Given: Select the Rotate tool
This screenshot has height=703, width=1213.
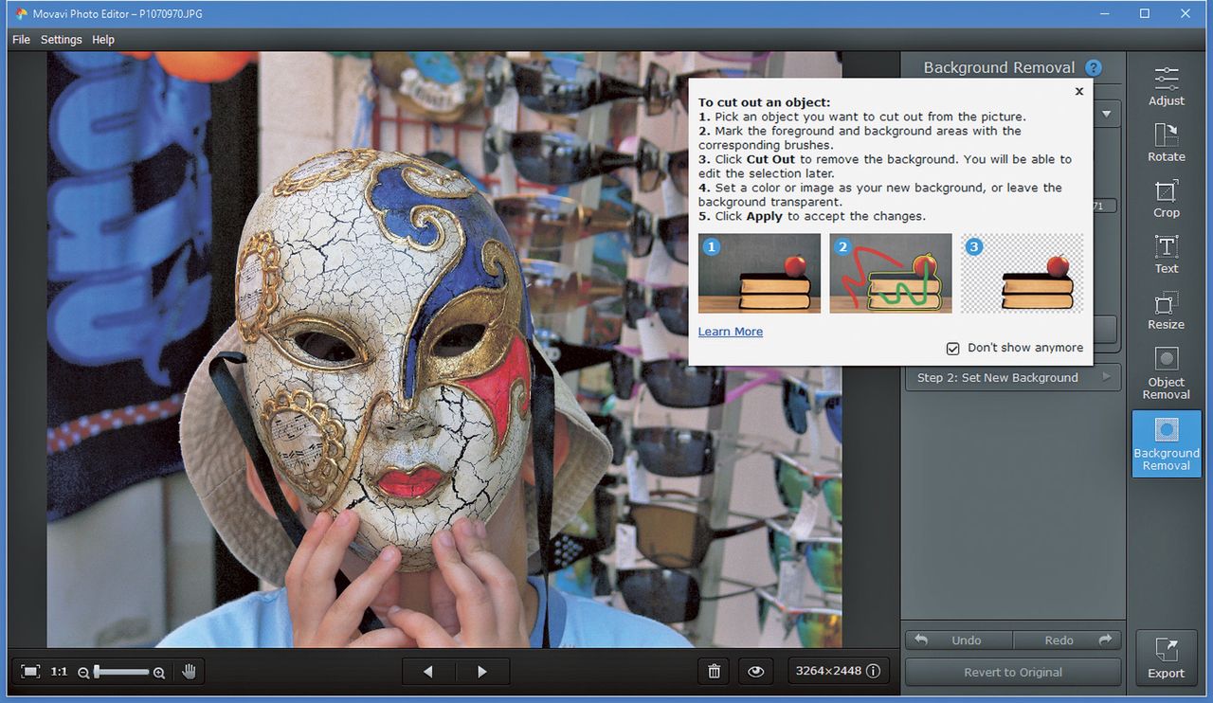Looking at the screenshot, I should pos(1166,142).
